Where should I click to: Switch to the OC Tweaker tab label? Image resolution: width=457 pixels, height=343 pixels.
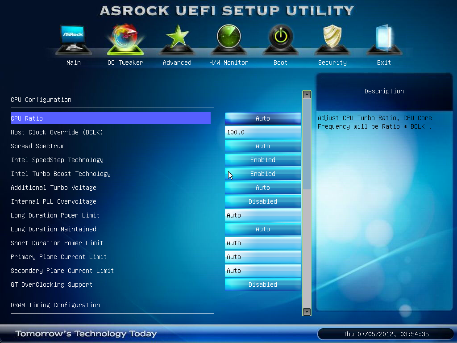tap(125, 63)
